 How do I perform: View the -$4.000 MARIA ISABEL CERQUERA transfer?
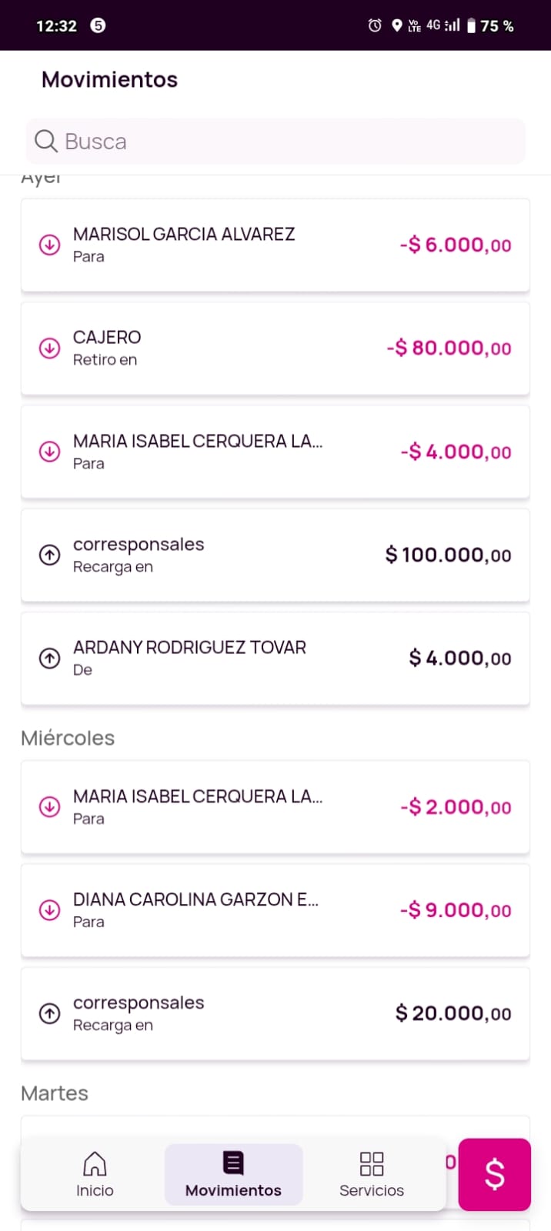tap(275, 452)
